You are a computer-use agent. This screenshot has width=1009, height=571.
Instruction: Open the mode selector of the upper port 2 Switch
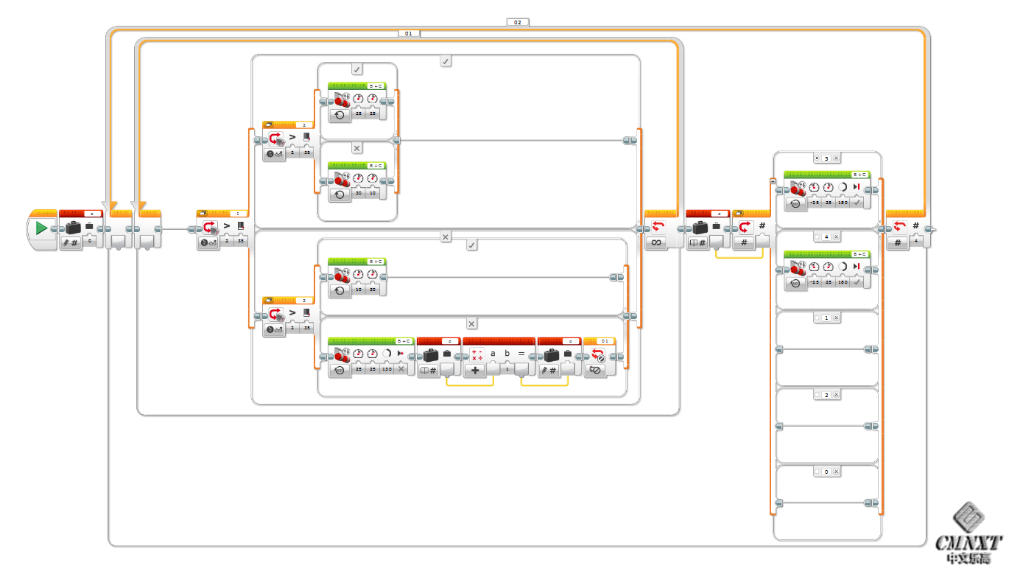[x=275, y=153]
